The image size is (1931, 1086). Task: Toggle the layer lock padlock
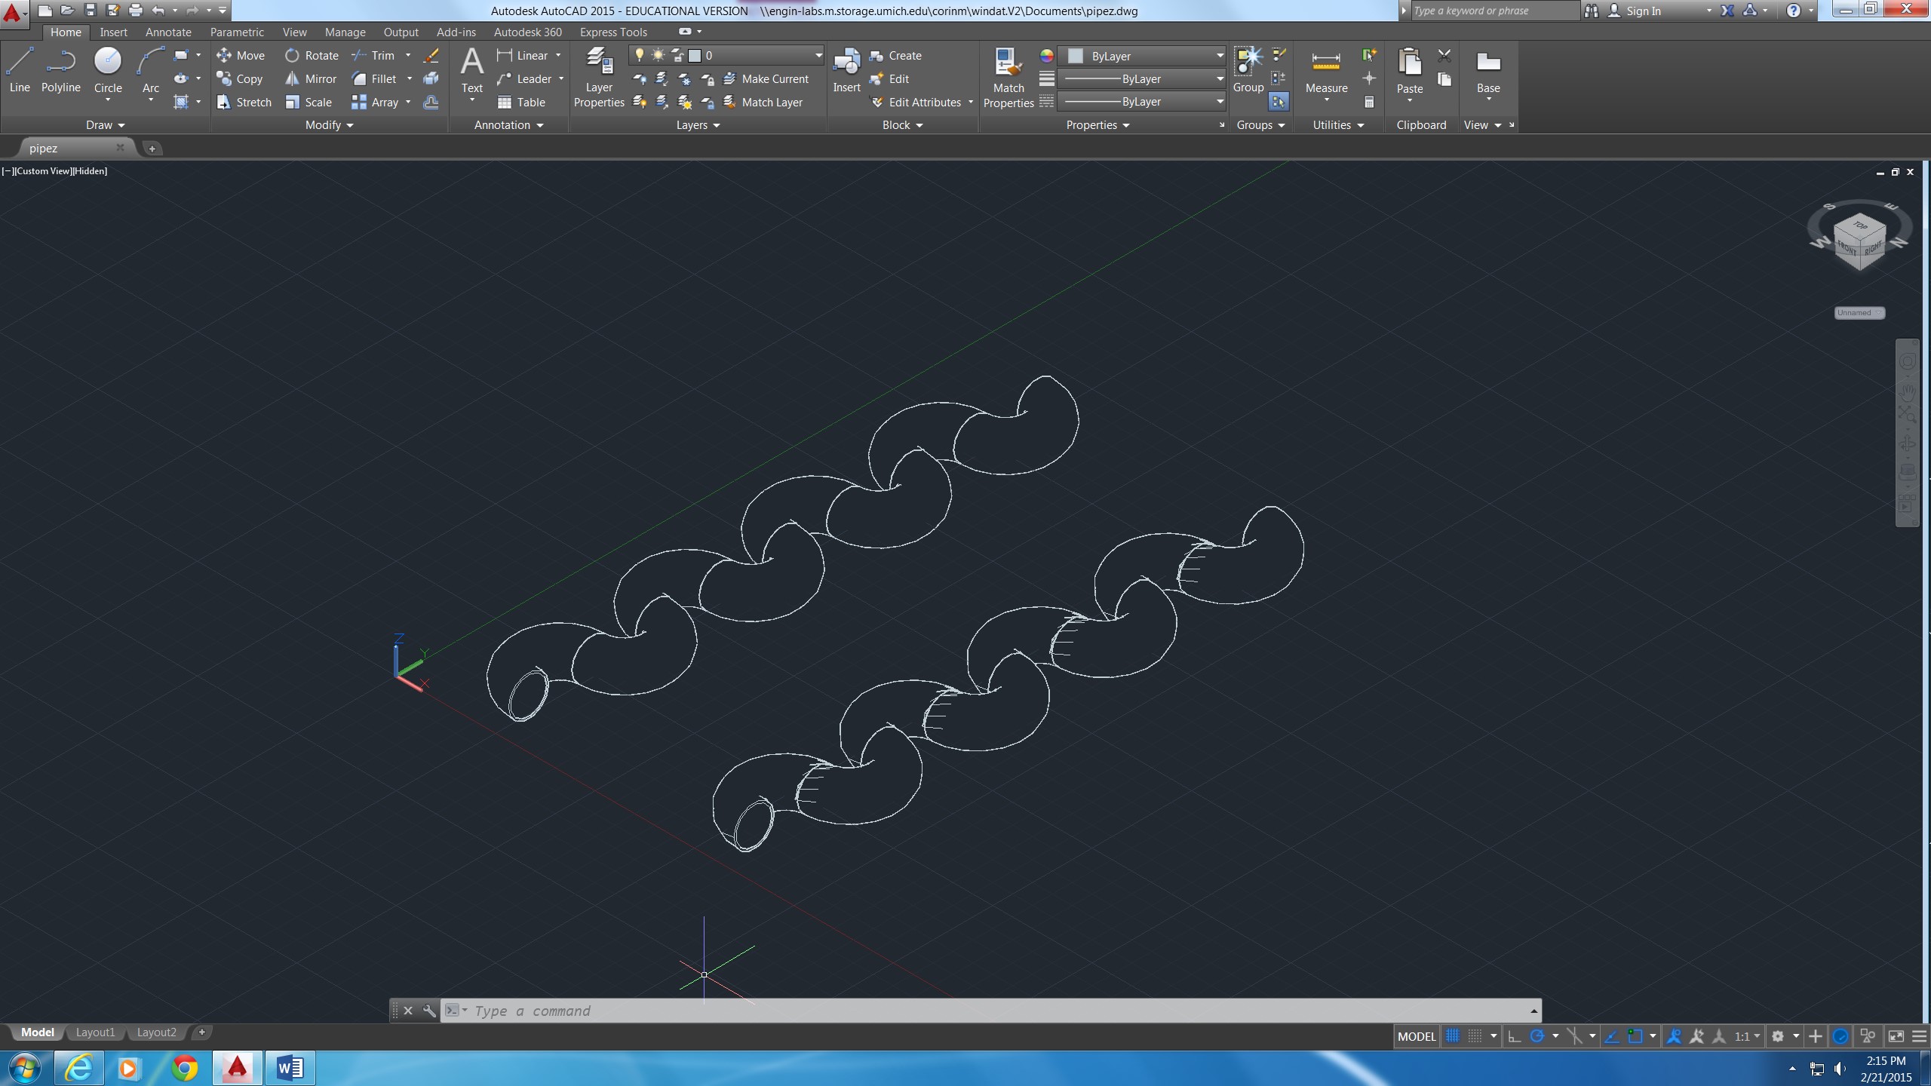(x=677, y=55)
